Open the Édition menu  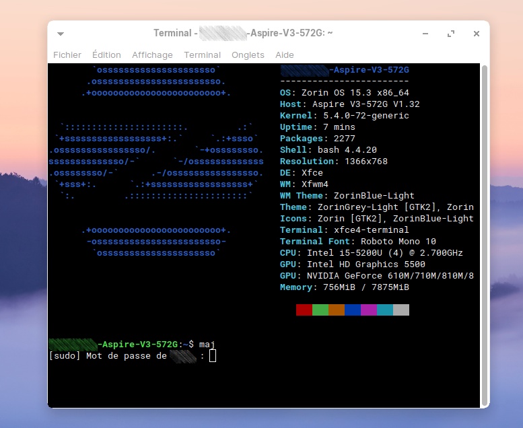[106, 55]
